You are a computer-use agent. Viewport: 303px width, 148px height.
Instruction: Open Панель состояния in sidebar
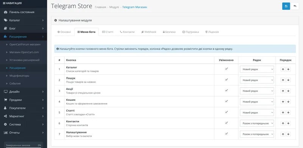[x=23, y=12]
